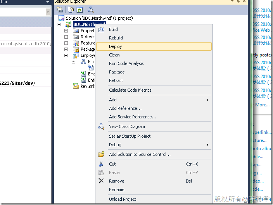
Task: Click the View Class Diagram toolbar icon
Action: coord(90,10)
